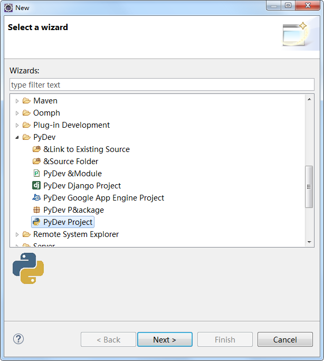Select the Maven tree entry
324x361 pixels.
pos(45,101)
